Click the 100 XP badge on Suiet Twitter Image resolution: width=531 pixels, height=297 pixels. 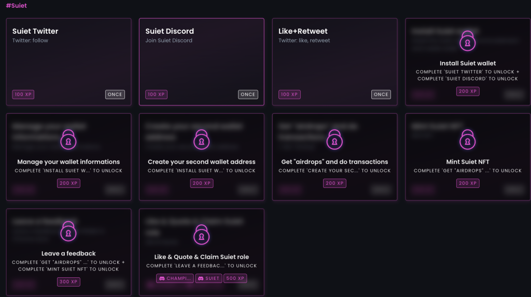23,95
